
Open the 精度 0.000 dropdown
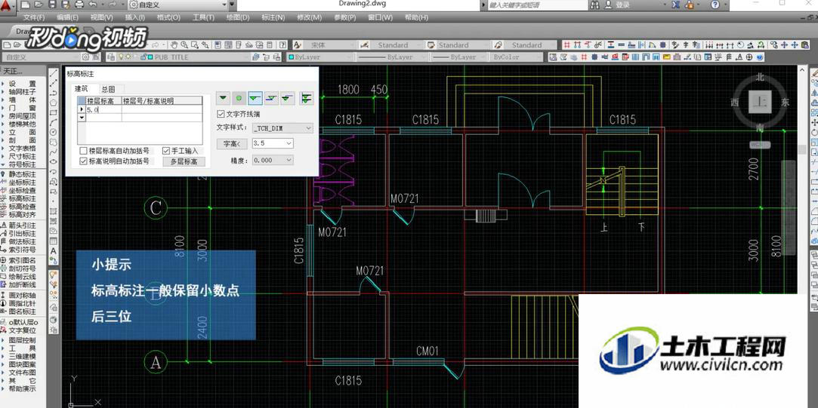pos(273,161)
